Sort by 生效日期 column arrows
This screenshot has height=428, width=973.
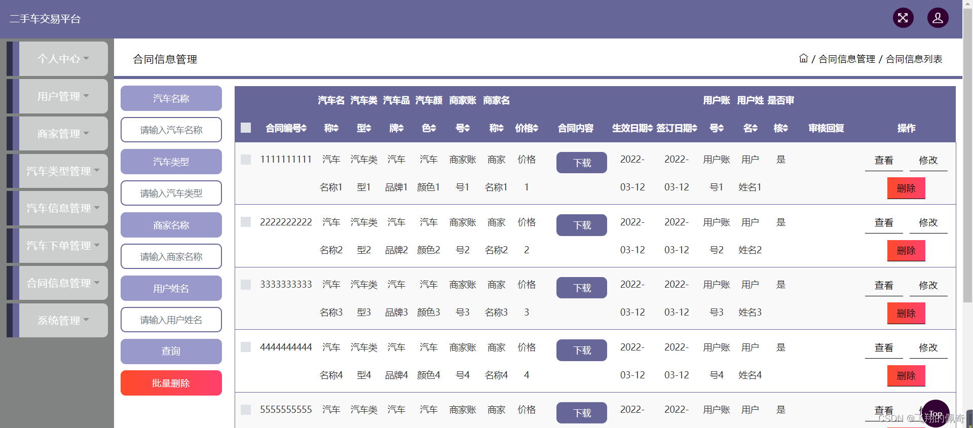click(650, 128)
